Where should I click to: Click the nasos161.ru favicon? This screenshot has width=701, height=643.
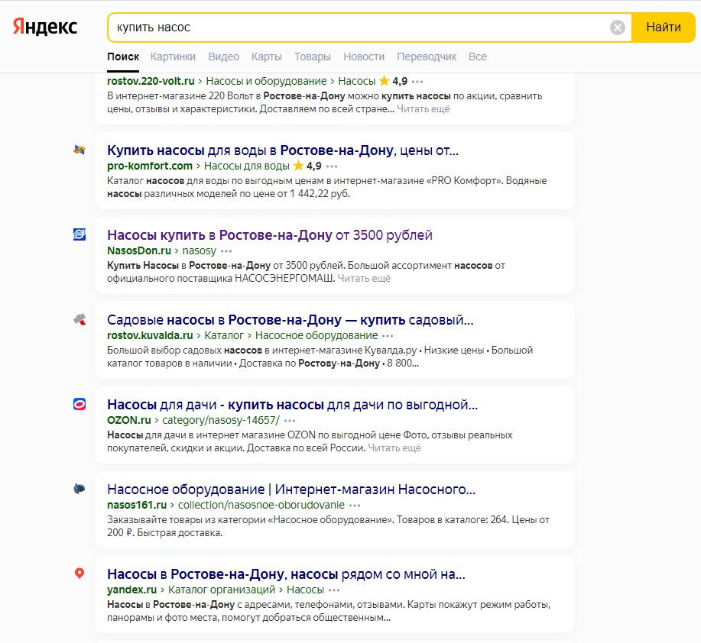coord(80,489)
